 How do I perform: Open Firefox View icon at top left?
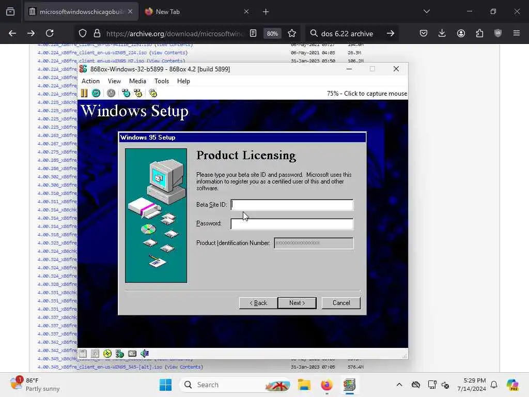click(x=10, y=12)
